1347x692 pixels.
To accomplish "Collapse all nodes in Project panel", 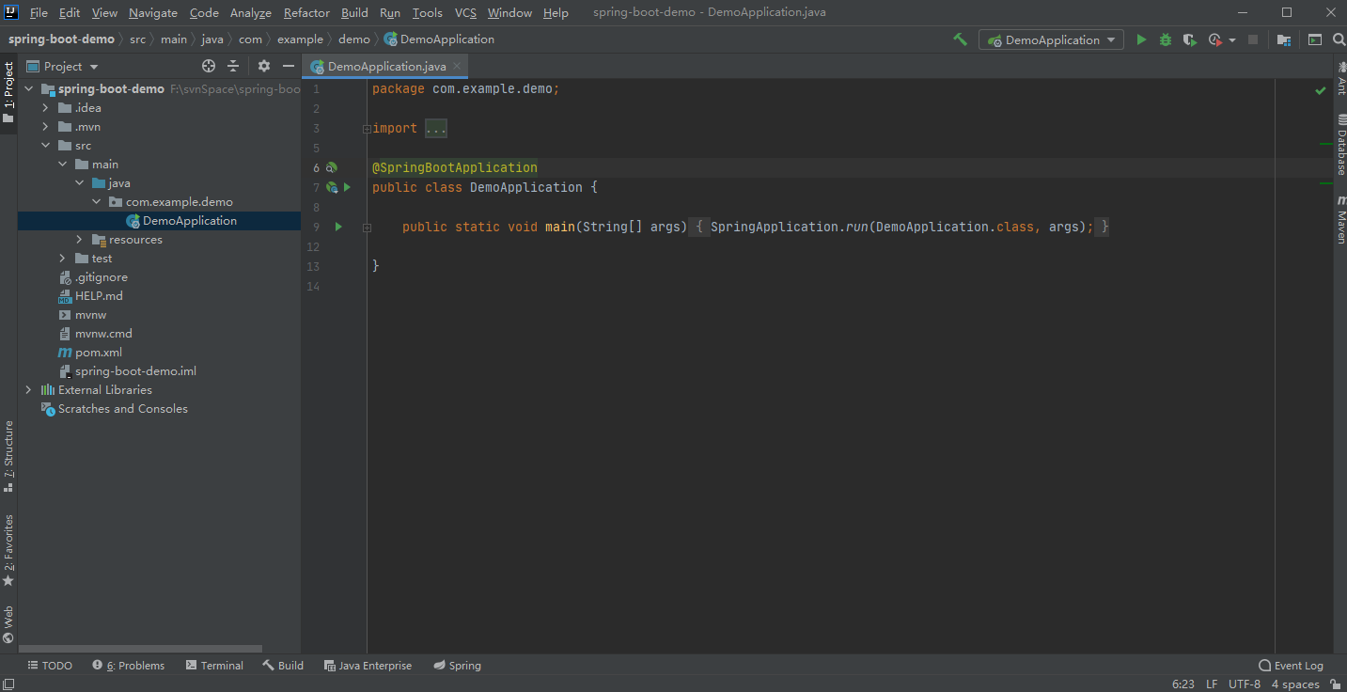I will (x=233, y=66).
